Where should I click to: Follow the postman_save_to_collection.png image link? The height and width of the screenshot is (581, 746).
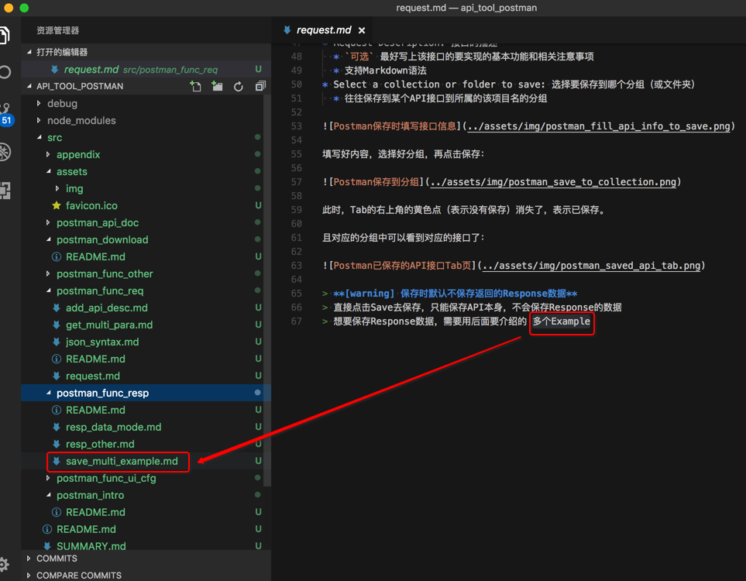click(x=554, y=182)
